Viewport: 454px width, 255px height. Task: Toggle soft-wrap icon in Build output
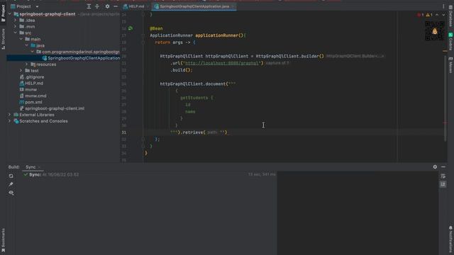[443, 176]
